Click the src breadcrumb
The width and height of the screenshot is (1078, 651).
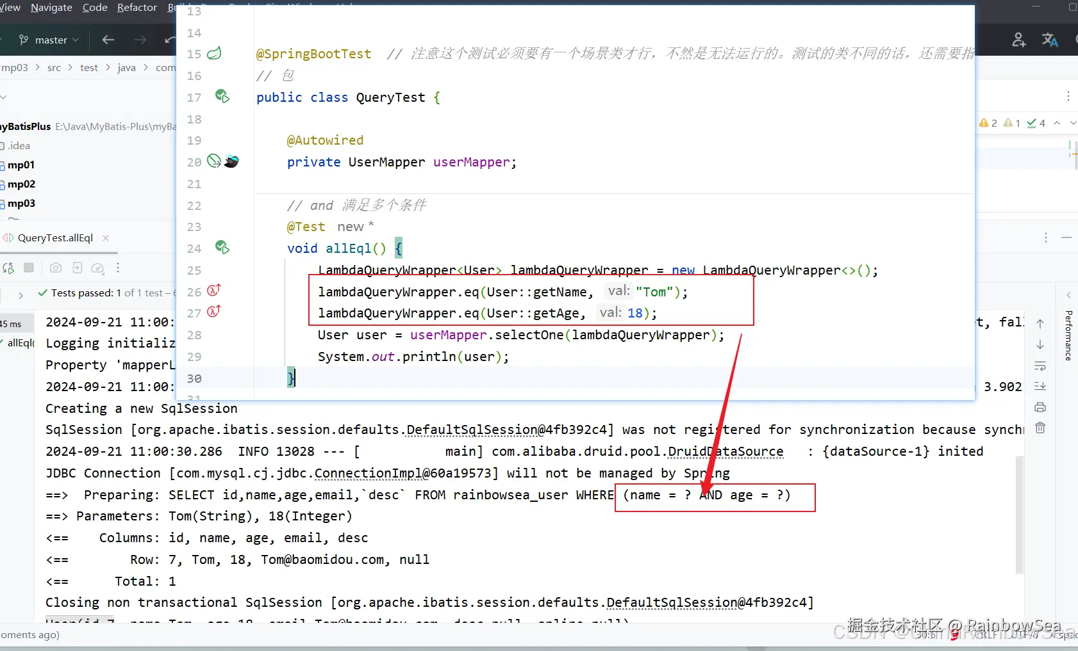[54, 67]
